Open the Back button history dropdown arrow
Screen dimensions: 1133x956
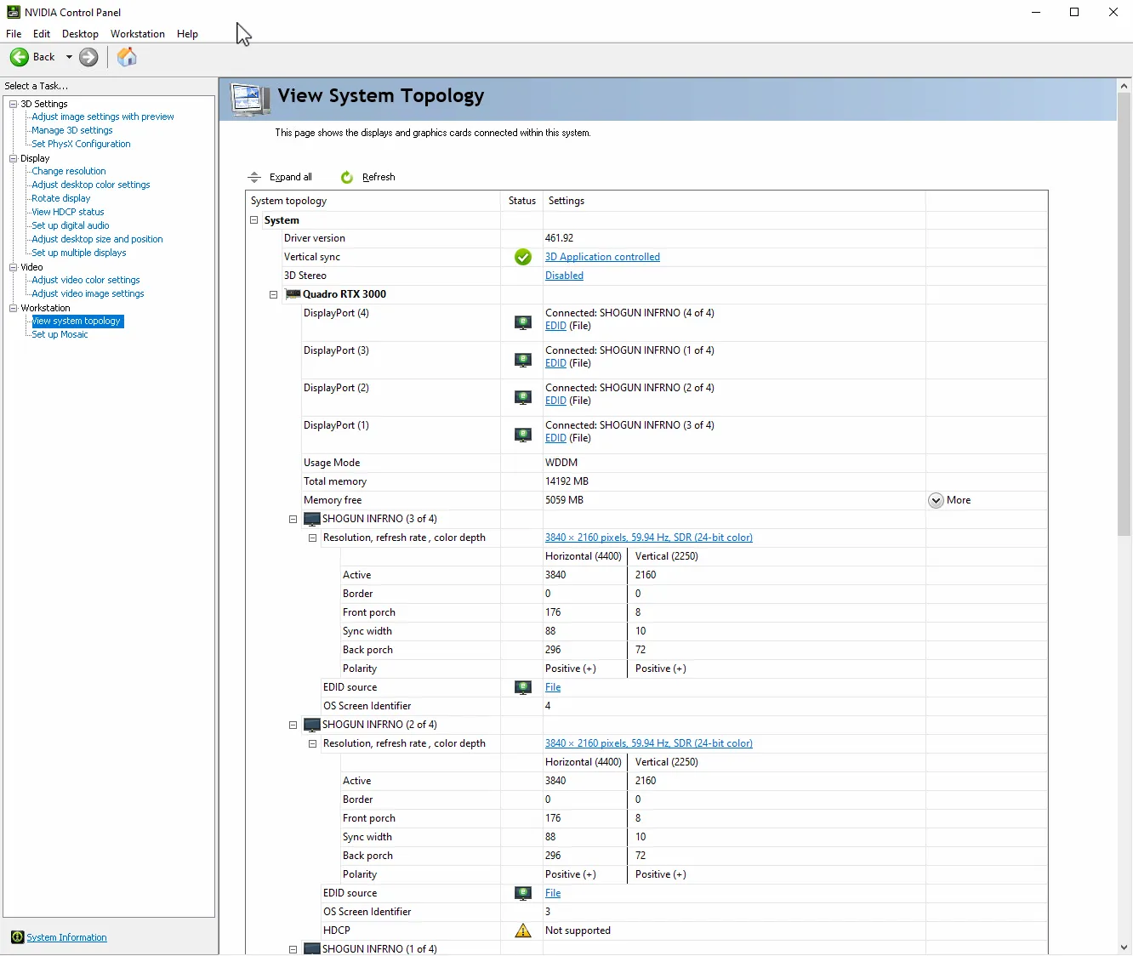tap(69, 57)
